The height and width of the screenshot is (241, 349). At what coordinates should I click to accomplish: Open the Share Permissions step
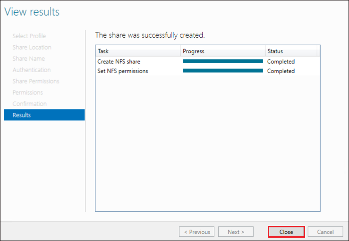pyautogui.click(x=36, y=81)
